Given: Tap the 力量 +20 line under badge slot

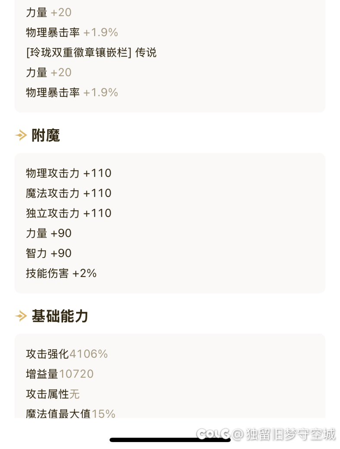Looking at the screenshot, I should pyautogui.click(x=48, y=72).
